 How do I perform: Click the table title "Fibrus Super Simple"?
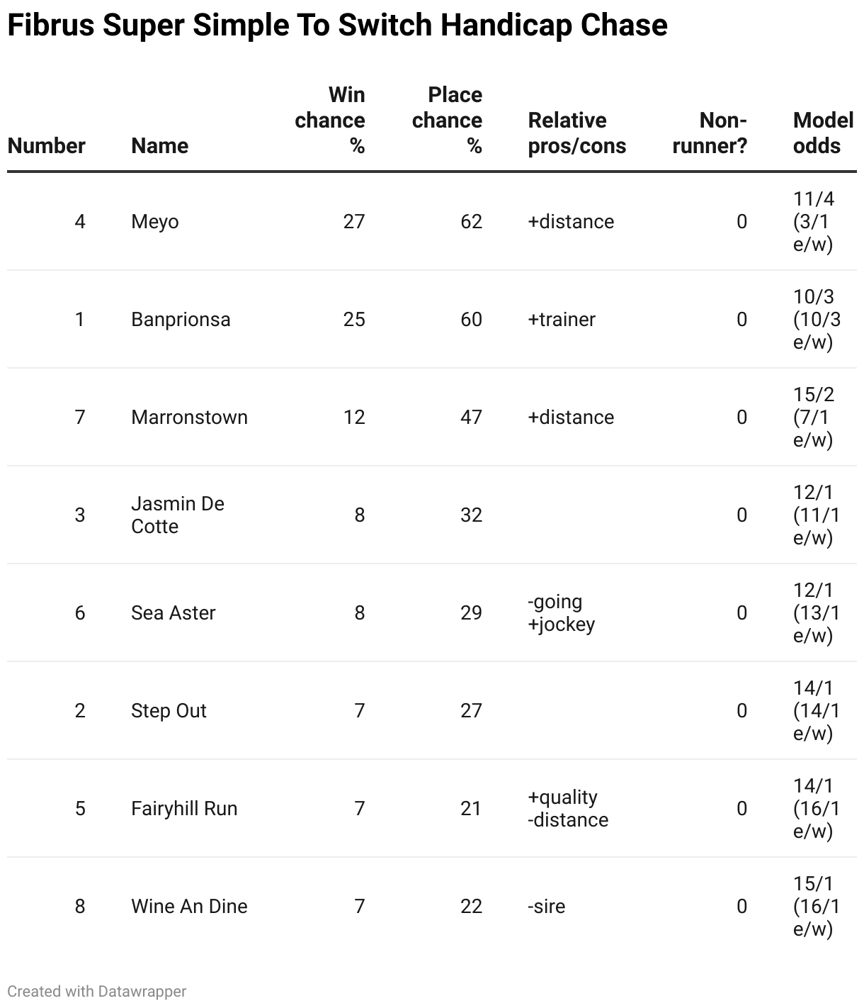[337, 26]
